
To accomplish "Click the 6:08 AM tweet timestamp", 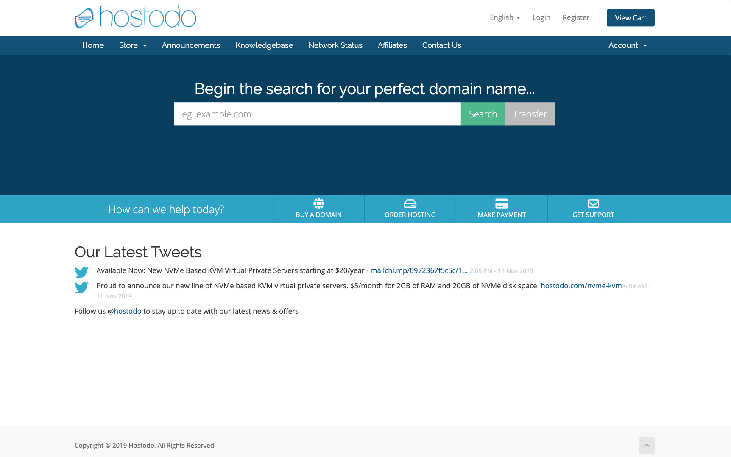I will (x=637, y=286).
